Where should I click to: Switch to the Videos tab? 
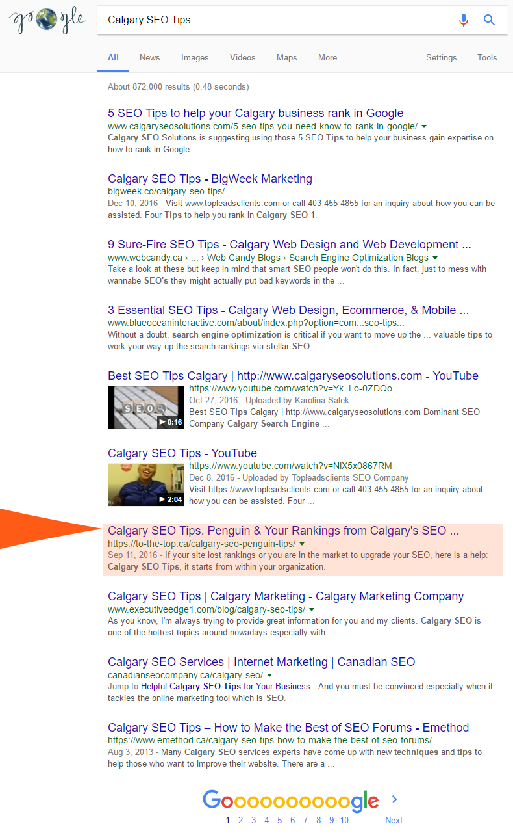242,57
